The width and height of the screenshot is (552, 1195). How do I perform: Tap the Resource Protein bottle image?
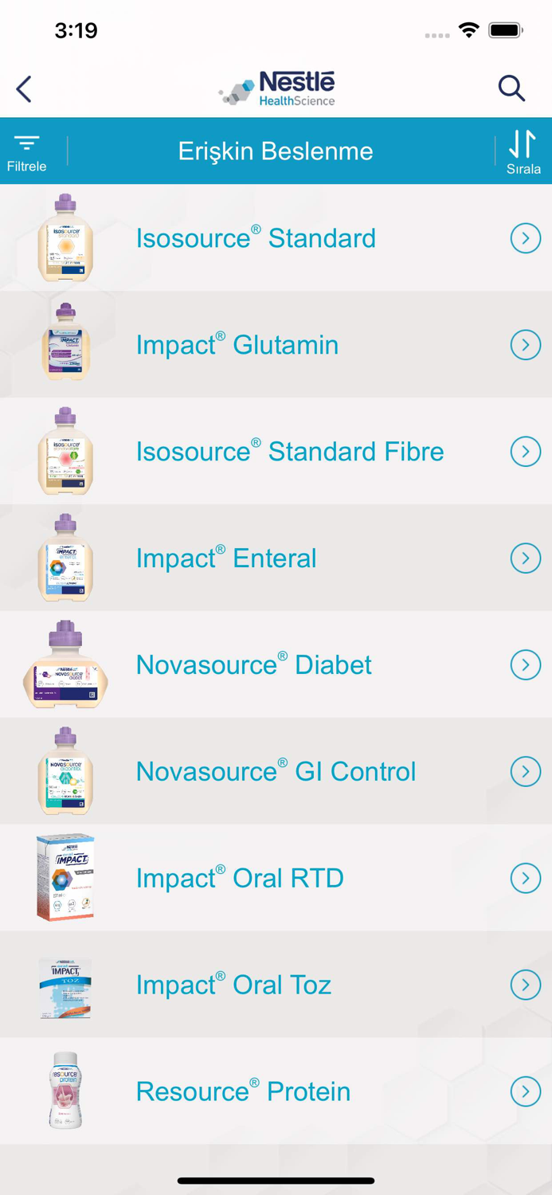coord(65,1091)
